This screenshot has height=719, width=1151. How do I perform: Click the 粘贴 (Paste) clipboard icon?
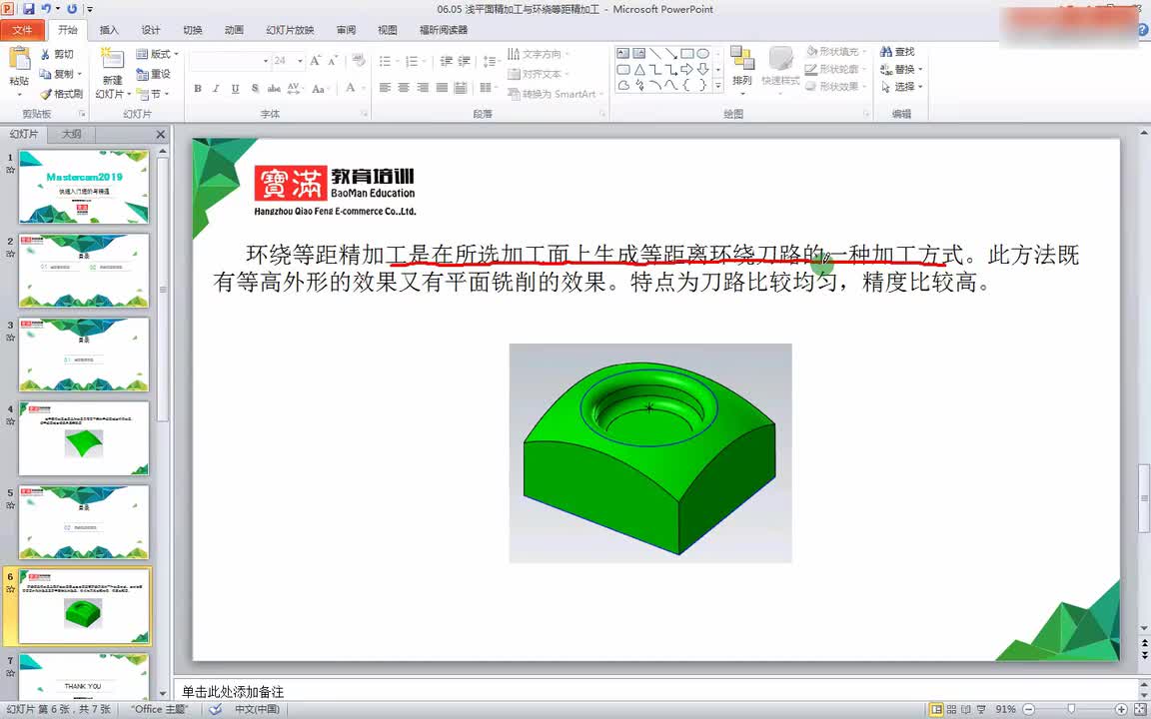19,59
